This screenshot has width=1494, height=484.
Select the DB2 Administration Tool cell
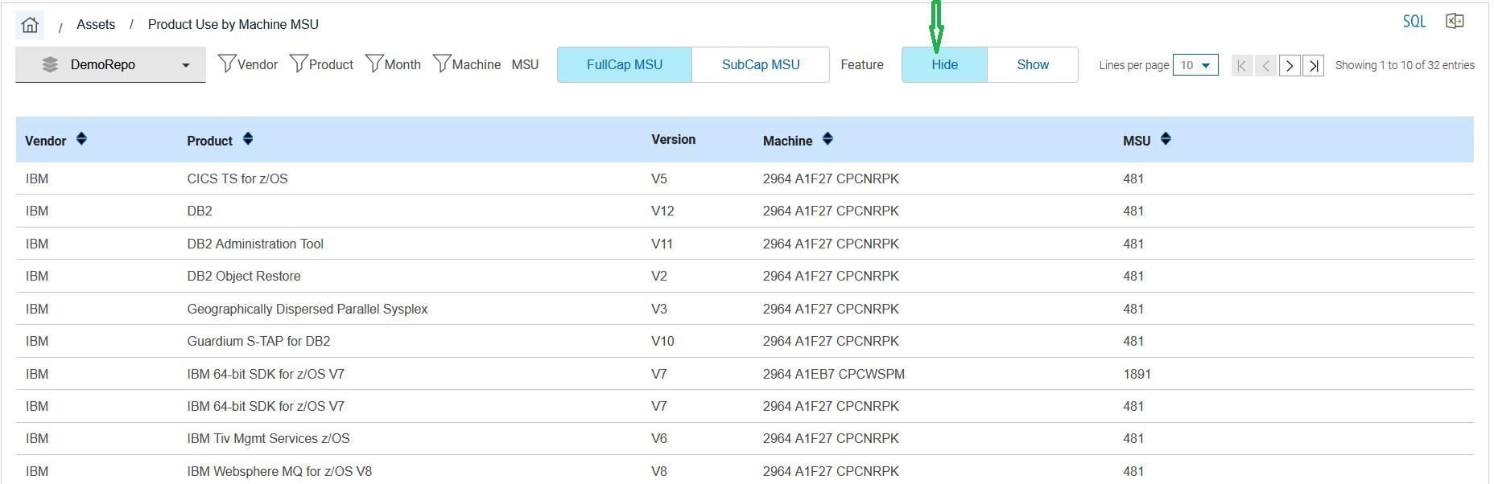(x=255, y=244)
